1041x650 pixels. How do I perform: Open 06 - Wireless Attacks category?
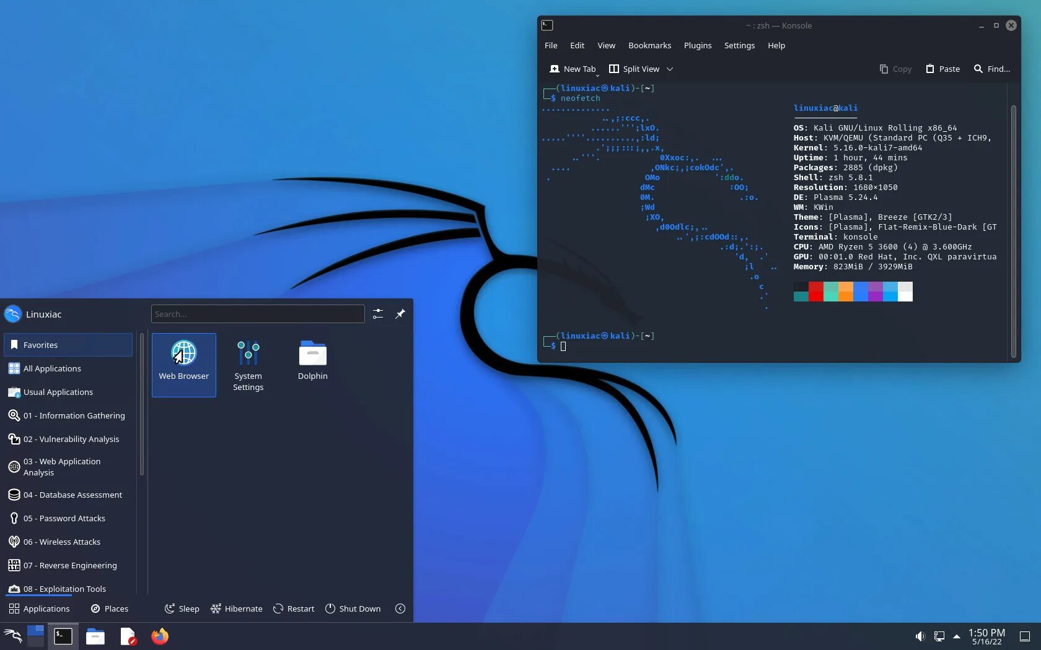(x=68, y=542)
